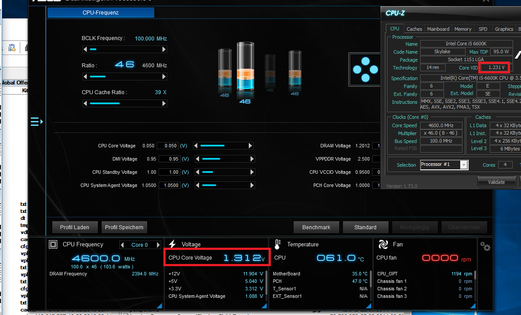The image size is (521, 315).
Task: Click CPU System Agent Voltage 1.0500 input field
Action: tap(169, 185)
